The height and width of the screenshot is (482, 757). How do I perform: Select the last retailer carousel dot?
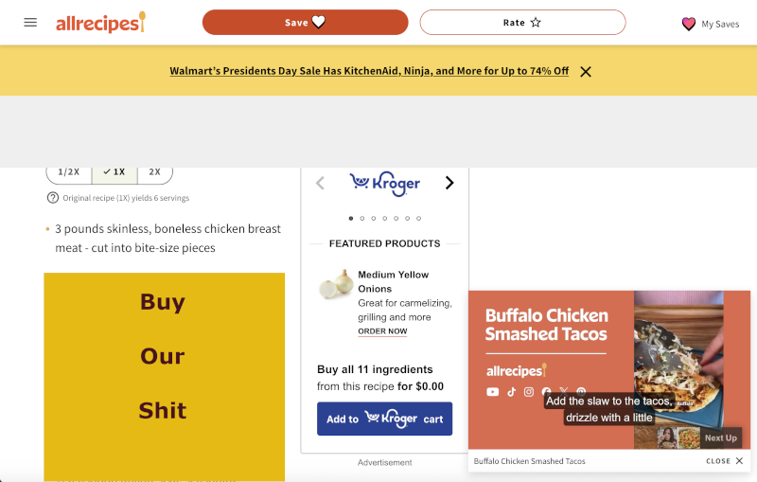[419, 219]
